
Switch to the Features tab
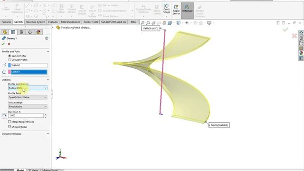pyautogui.click(x=6, y=22)
